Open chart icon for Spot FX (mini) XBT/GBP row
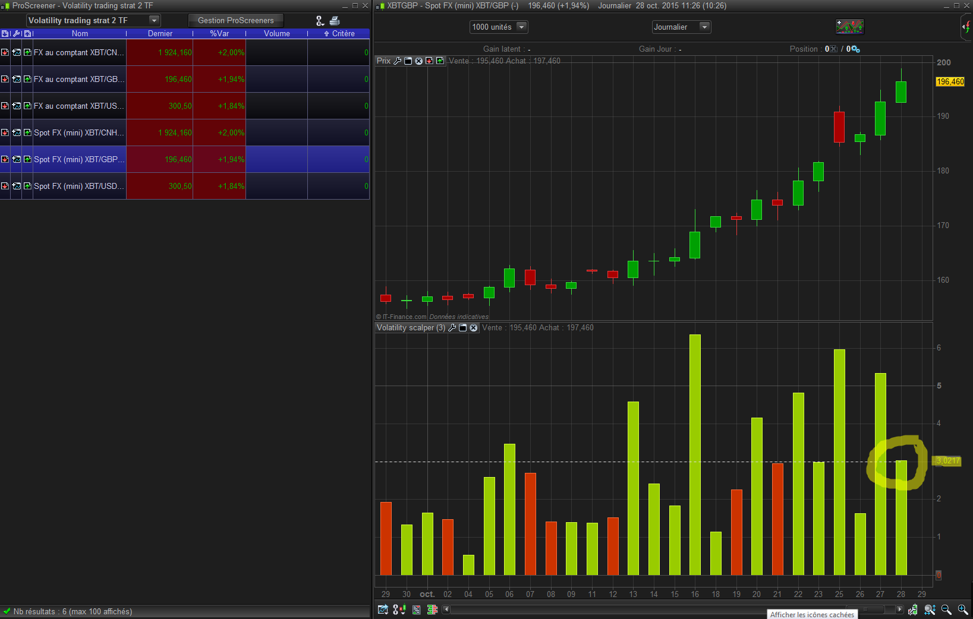Screen dimensions: 973x619 (x=16, y=159)
